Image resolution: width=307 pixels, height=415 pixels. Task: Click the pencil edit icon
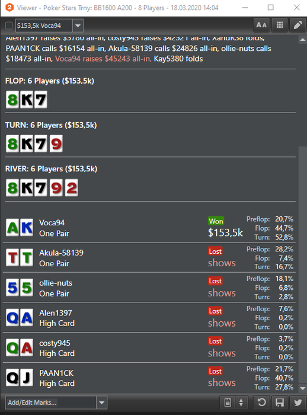coord(298,25)
